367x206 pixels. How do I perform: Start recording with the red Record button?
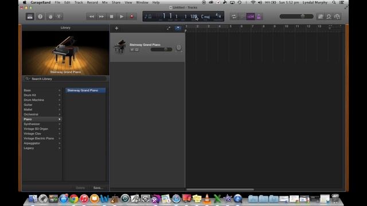click(x=132, y=17)
